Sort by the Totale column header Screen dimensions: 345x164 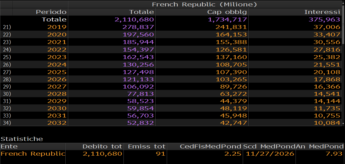click(x=112, y=12)
